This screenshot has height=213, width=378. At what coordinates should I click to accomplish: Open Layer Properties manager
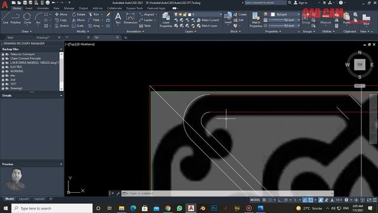(x=166, y=20)
